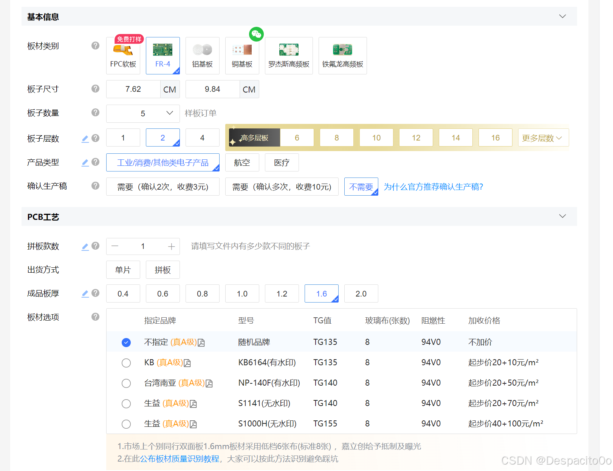The image size is (613, 471).
Task: Select 6 layer board
Action: 297,137
